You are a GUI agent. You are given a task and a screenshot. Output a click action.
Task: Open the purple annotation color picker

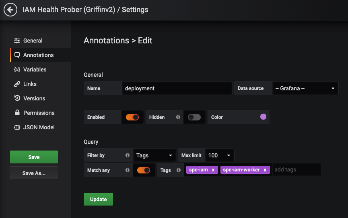(263, 117)
